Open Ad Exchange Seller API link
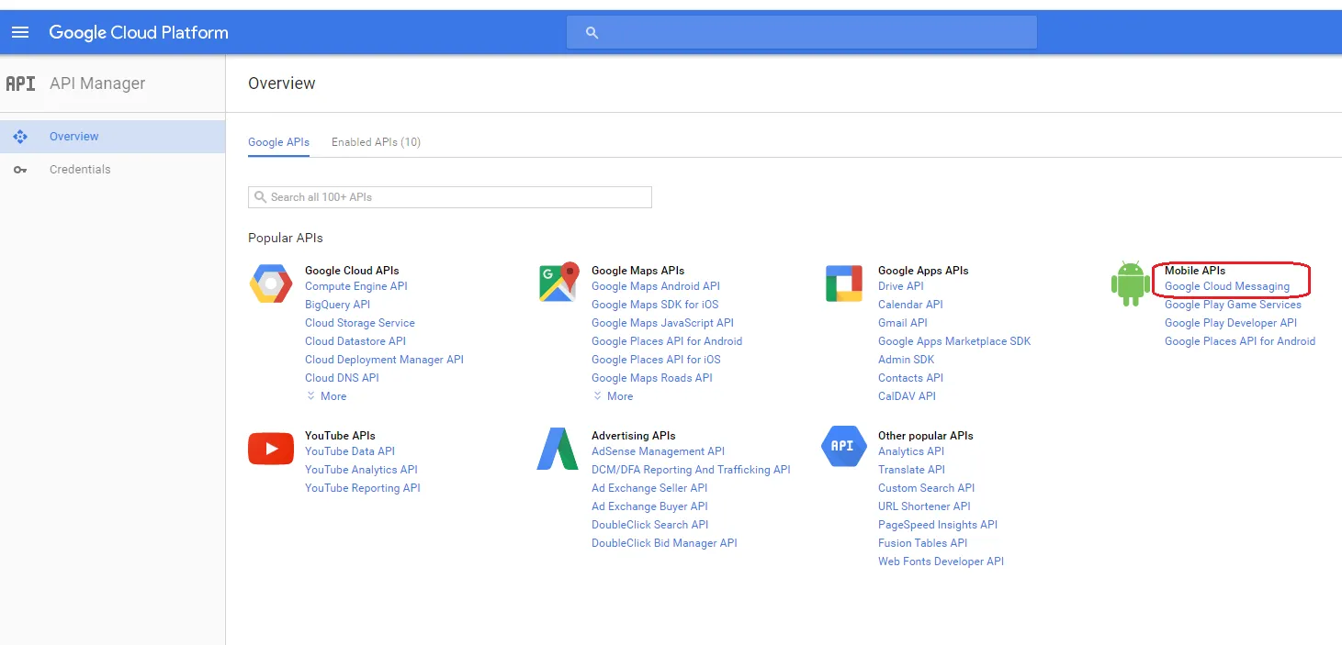 point(649,488)
